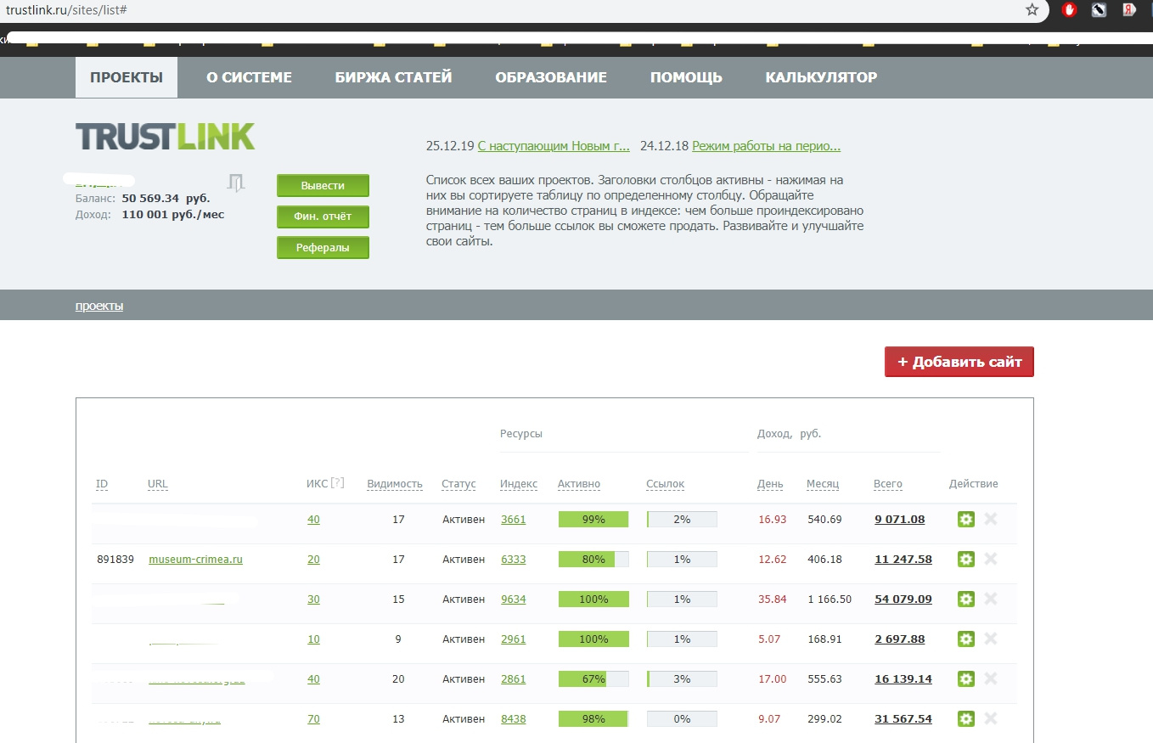Sort the table by Ссылок column
The height and width of the screenshot is (743, 1153).
point(665,484)
